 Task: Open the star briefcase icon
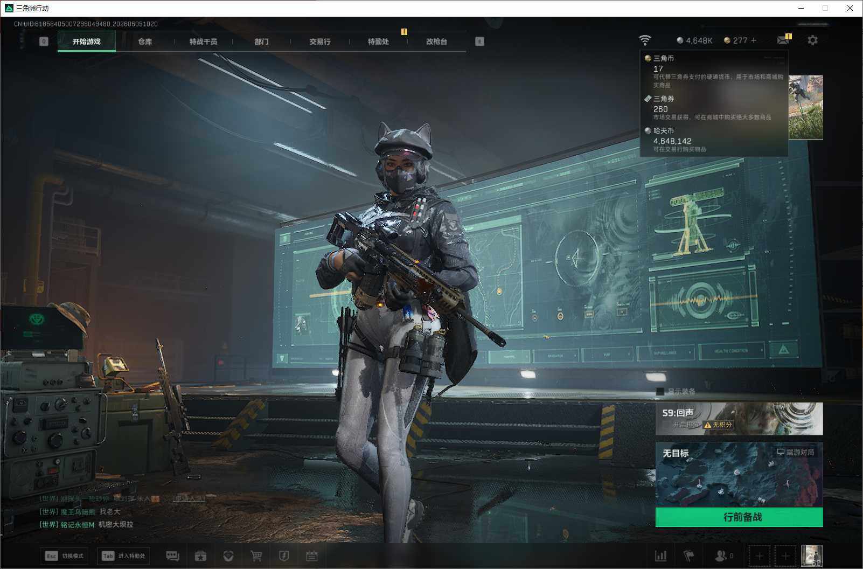pos(200,556)
